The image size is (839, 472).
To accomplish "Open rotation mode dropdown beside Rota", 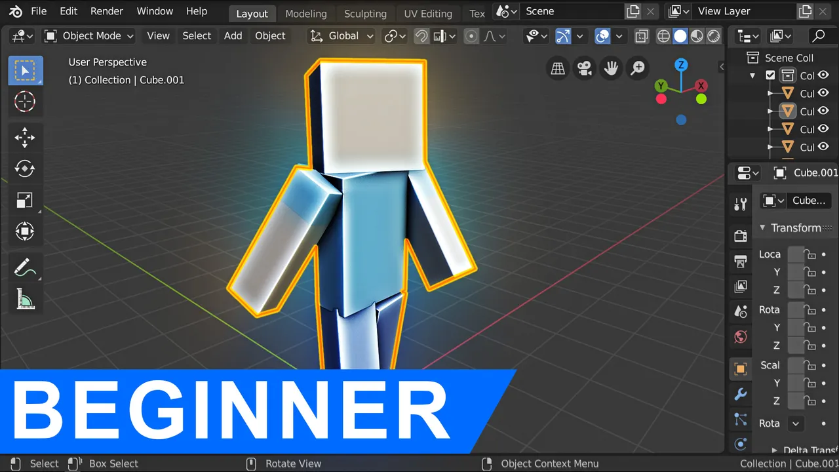I will pos(796,423).
